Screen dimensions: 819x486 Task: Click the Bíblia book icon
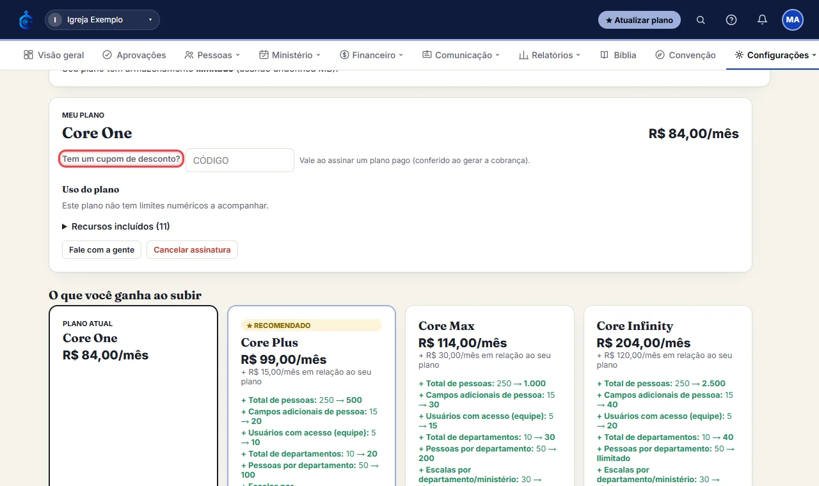pos(605,55)
